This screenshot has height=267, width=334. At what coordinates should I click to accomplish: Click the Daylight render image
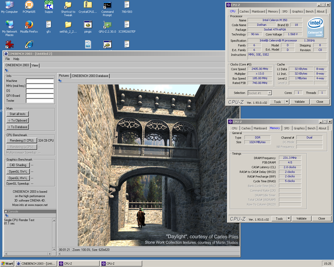point(159,165)
